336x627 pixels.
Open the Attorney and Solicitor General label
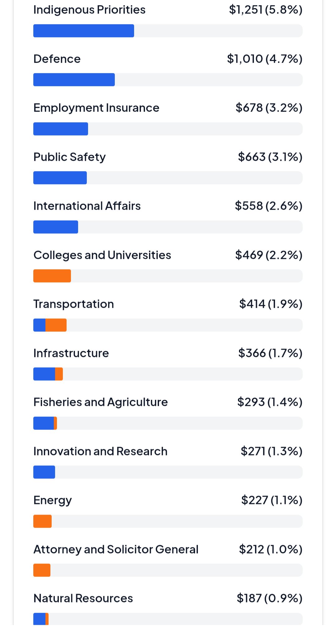116,549
